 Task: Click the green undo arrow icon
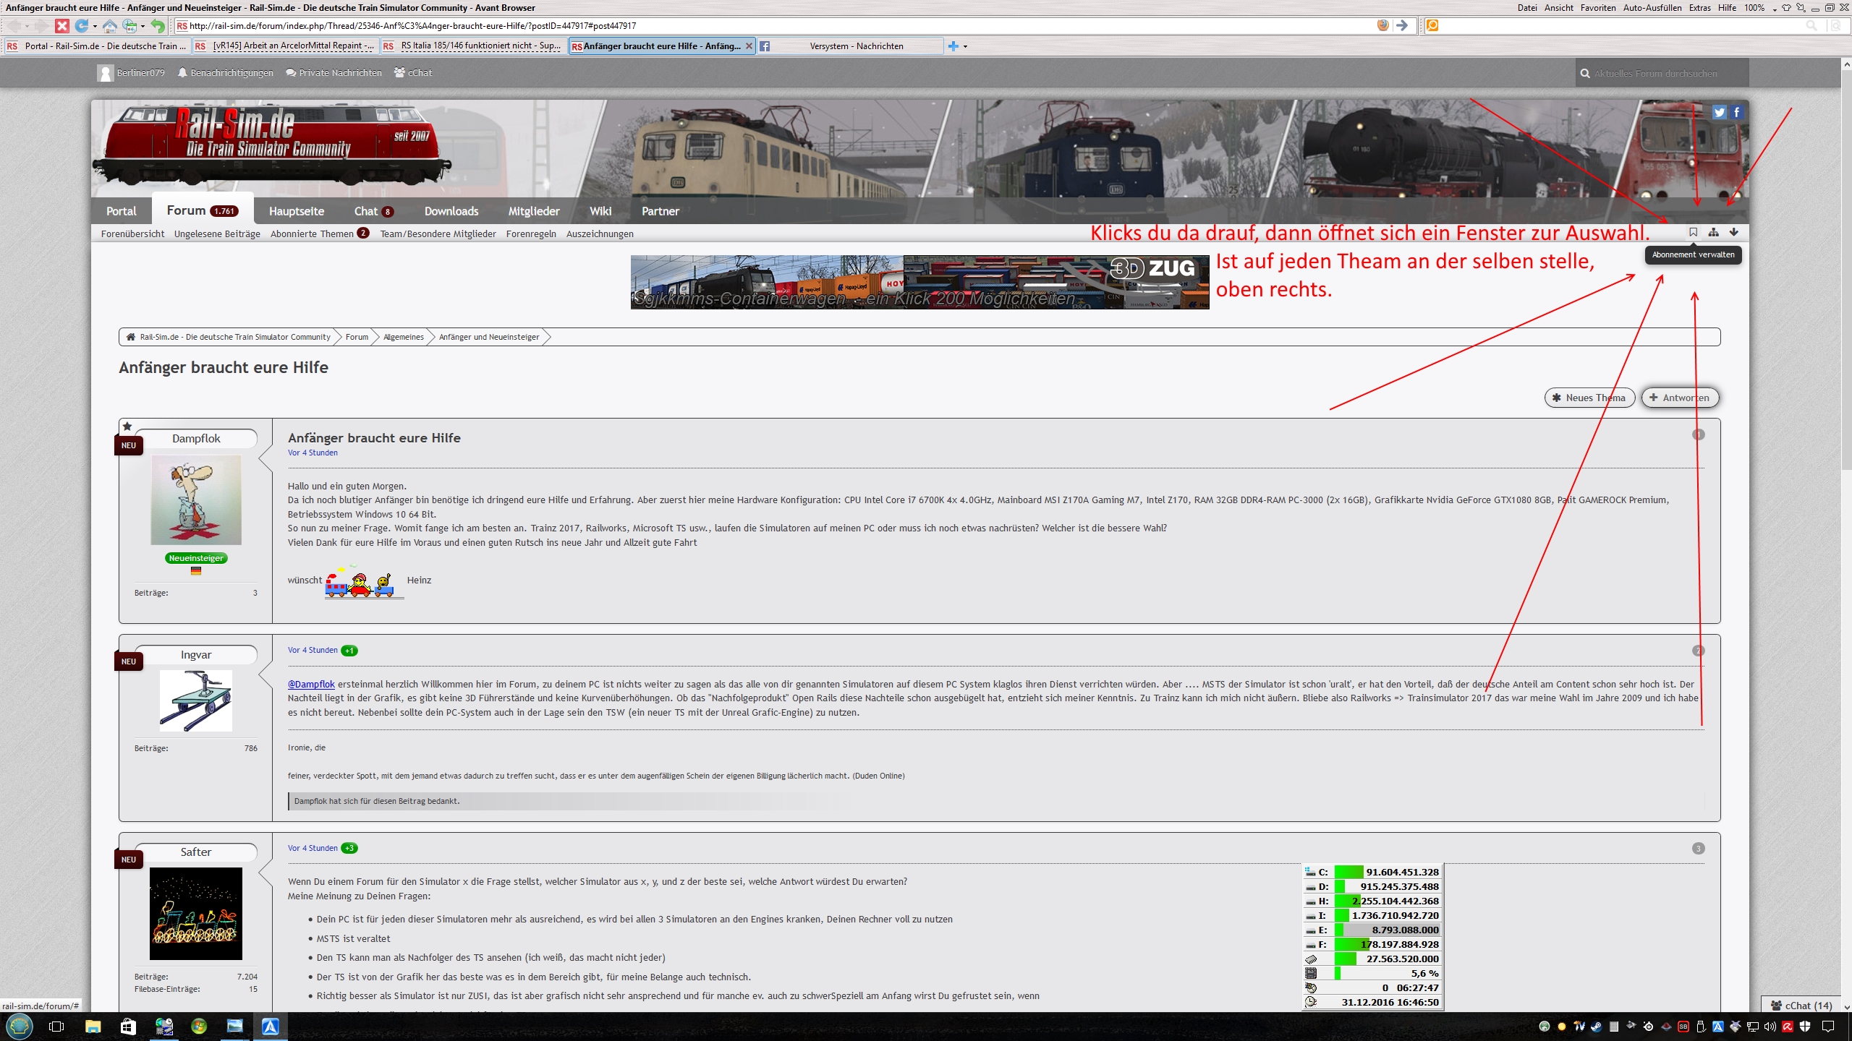(158, 26)
